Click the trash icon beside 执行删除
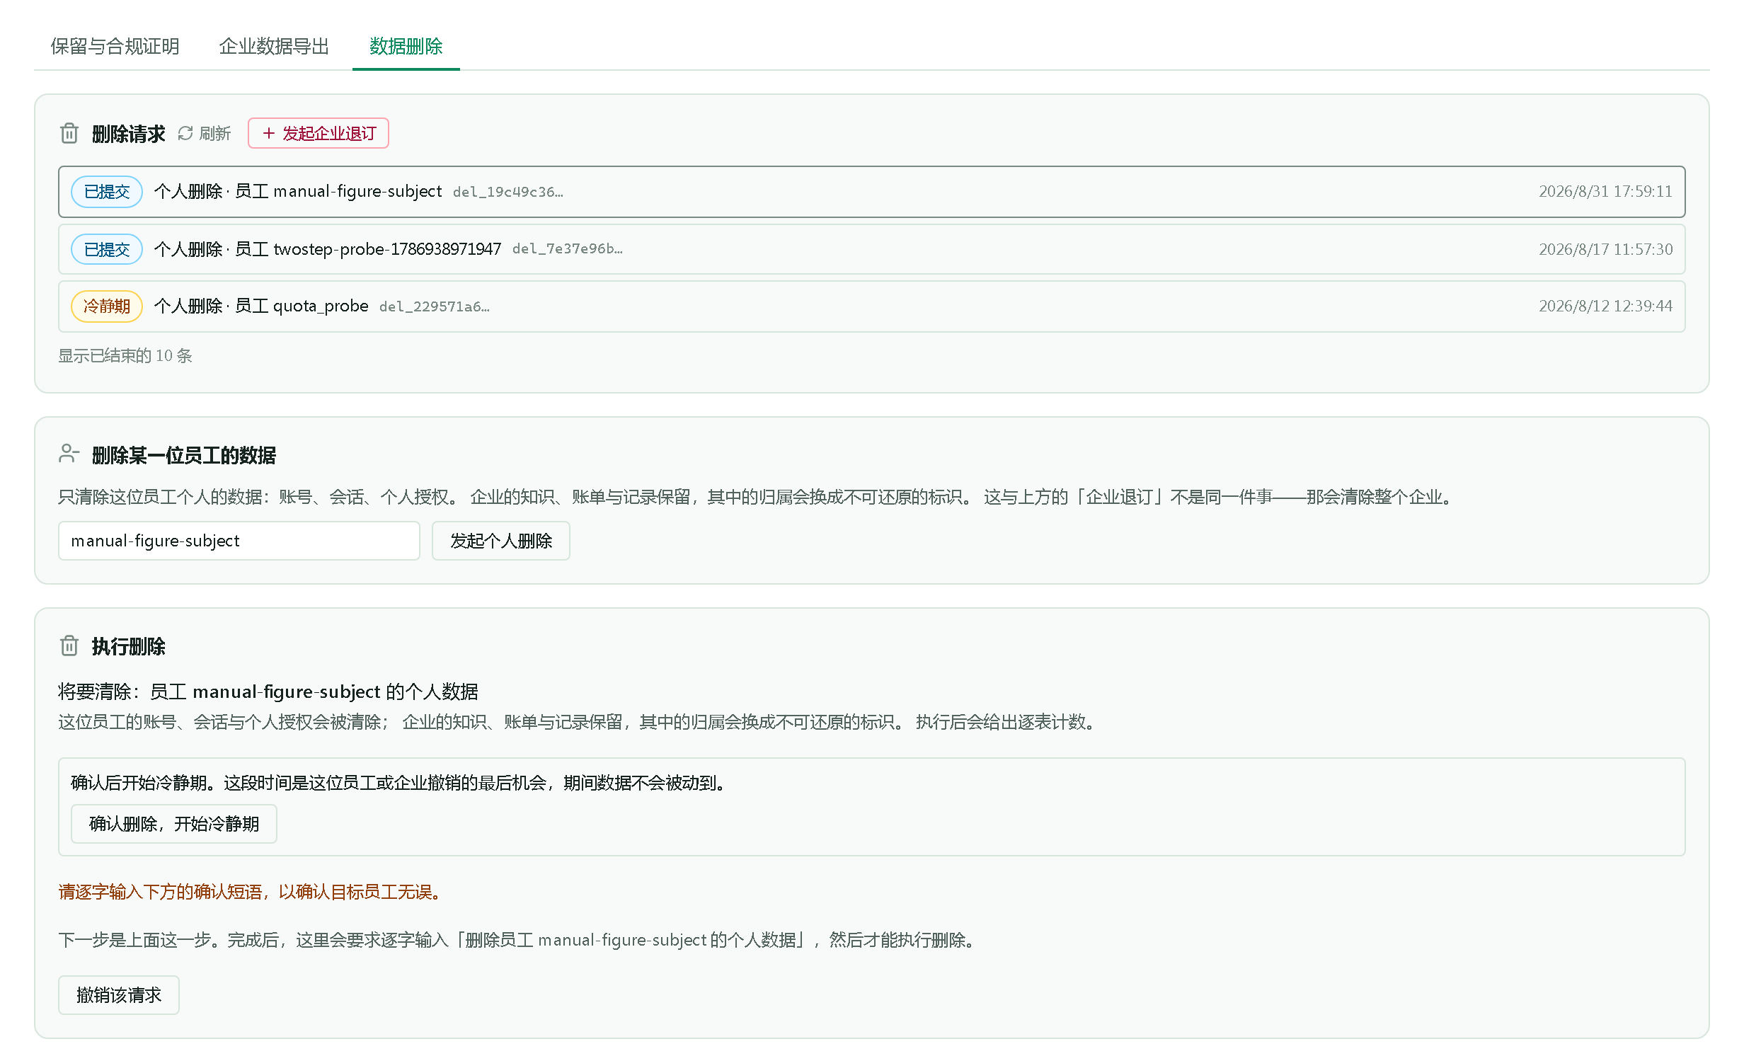Viewport: 1744px width, 1056px height. tap(69, 645)
